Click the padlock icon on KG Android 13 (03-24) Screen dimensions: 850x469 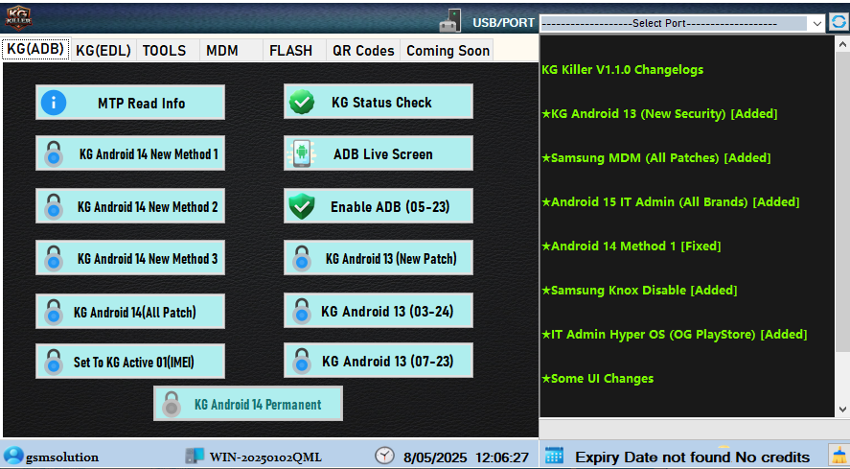point(302,311)
